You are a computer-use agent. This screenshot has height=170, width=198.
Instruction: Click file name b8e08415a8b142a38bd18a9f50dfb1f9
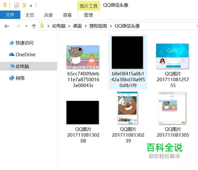(x=128, y=80)
